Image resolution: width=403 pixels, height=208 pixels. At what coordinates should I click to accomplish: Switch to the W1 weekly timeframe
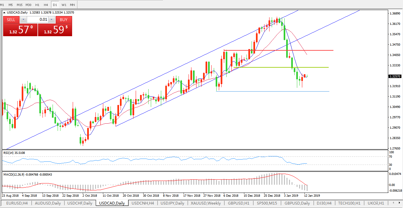tap(64, 5)
